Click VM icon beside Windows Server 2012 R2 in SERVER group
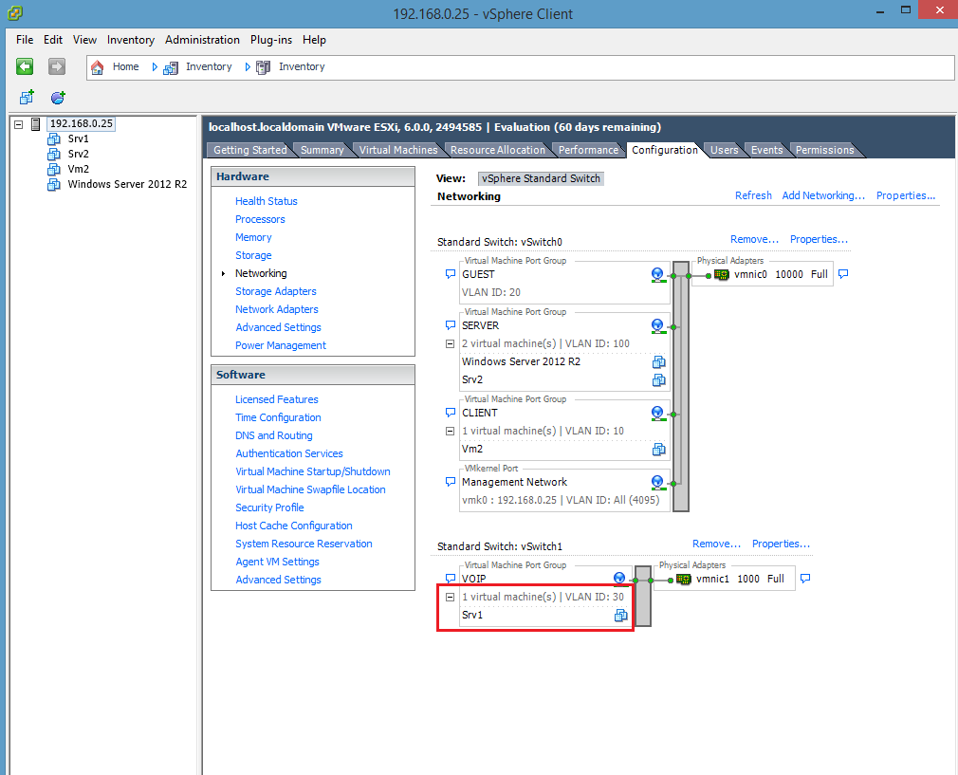The height and width of the screenshot is (775, 958). pos(658,362)
